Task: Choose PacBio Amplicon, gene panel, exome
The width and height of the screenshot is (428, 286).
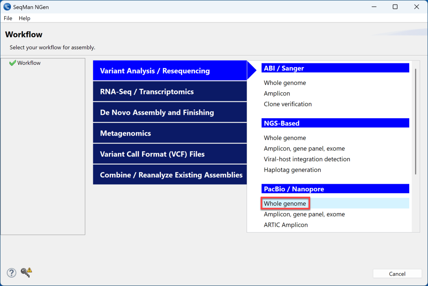Action: 304,214
